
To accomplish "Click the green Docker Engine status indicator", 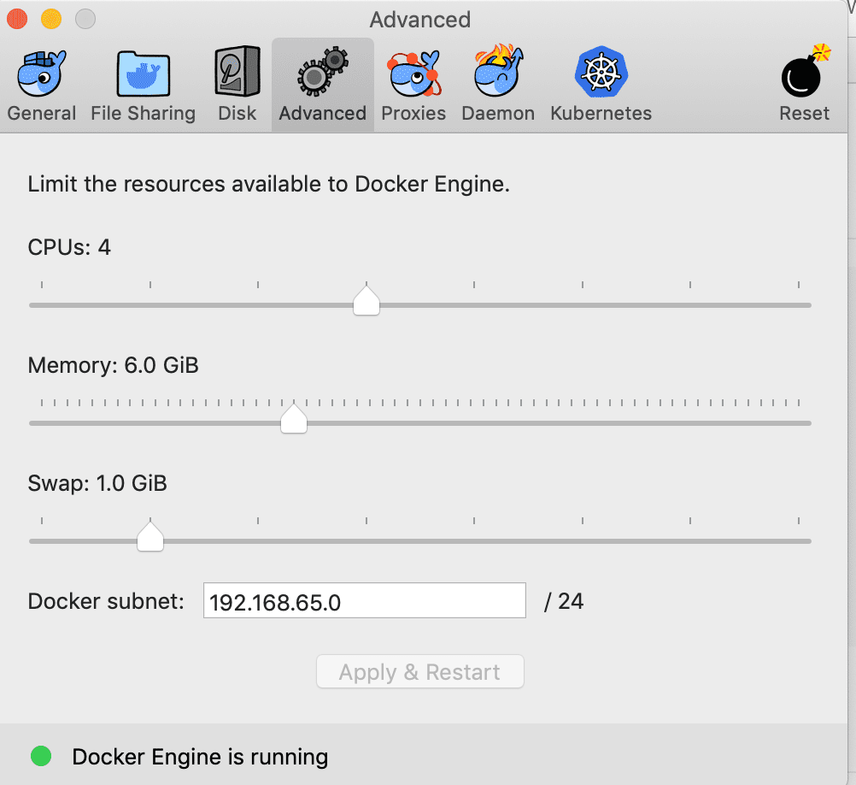I will 41,756.
